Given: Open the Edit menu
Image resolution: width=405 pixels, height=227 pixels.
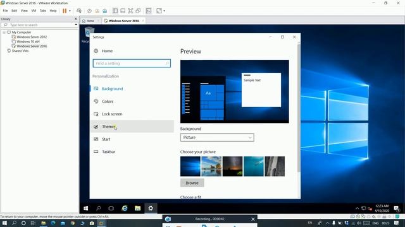Looking at the screenshot, I should coord(14,11).
